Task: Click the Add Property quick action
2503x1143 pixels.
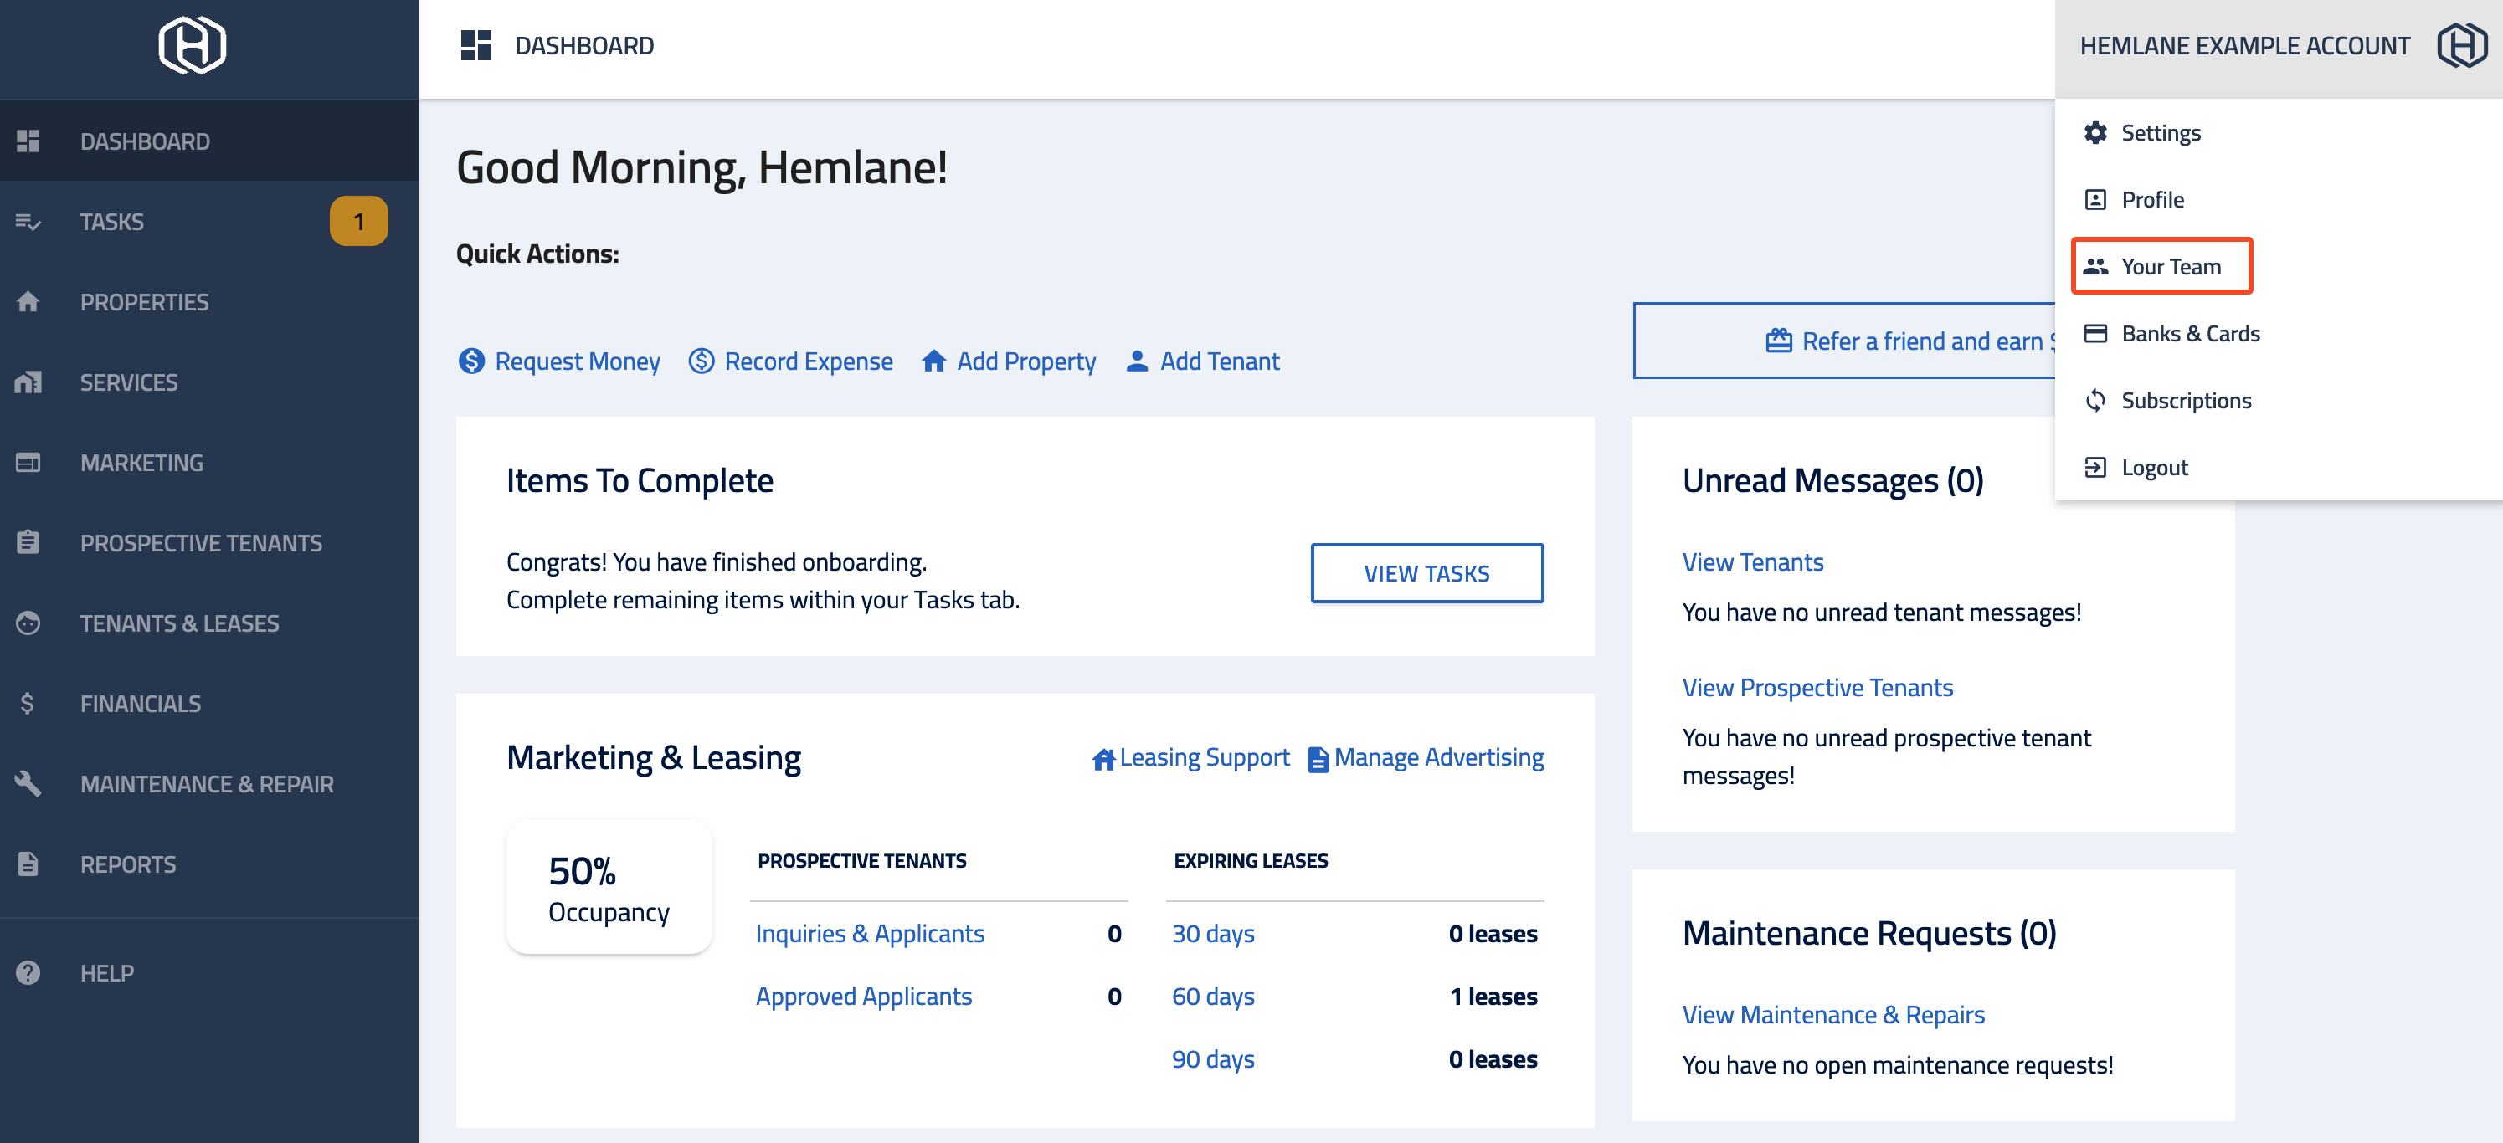Action: 1009,361
